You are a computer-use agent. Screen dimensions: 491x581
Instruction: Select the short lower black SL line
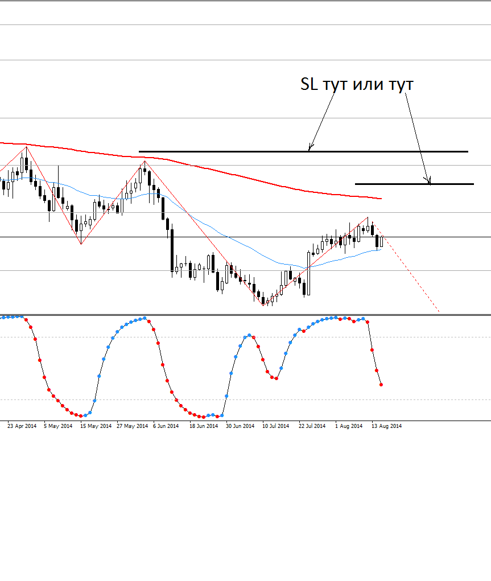coord(414,184)
